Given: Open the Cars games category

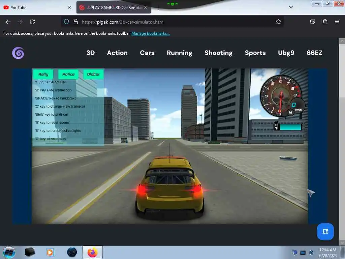Looking at the screenshot, I should pos(147,53).
